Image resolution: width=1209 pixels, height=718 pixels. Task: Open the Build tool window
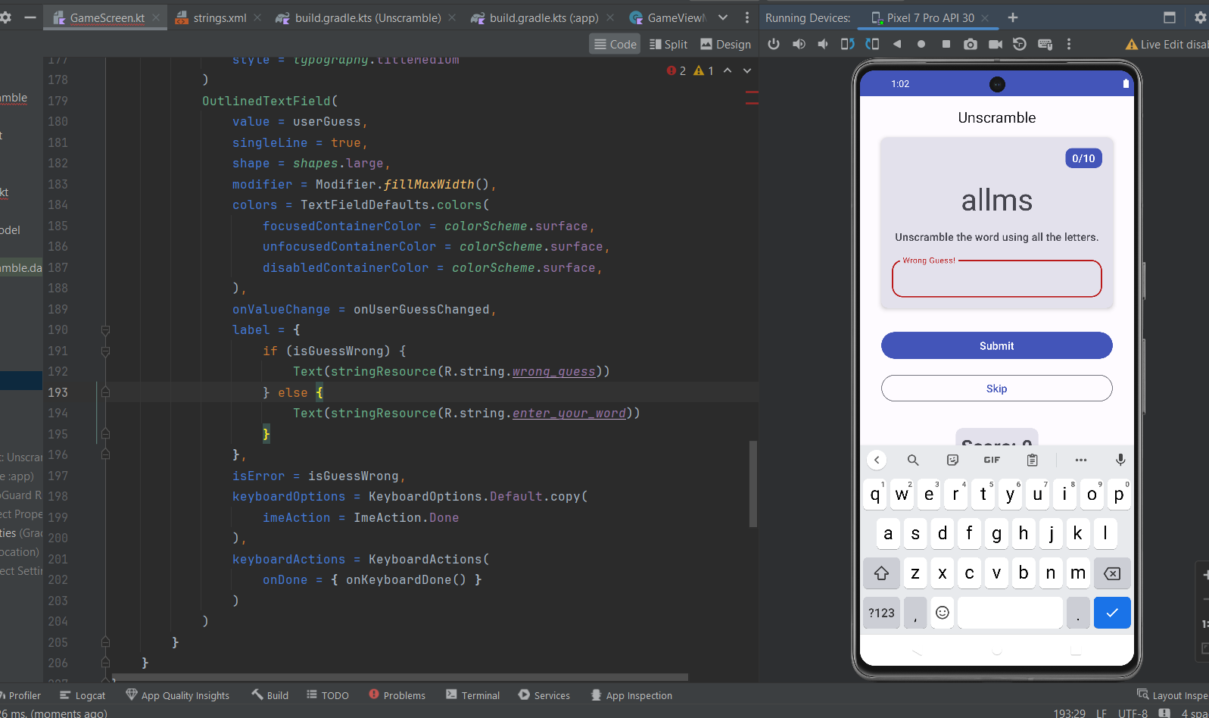(270, 695)
